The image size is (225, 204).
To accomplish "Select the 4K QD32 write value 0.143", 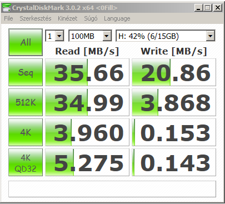I will pos(174,162).
